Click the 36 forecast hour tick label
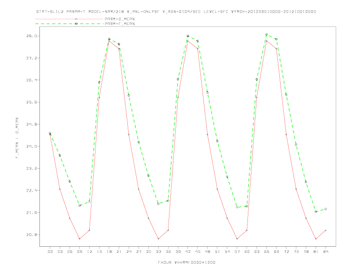 click(168, 252)
